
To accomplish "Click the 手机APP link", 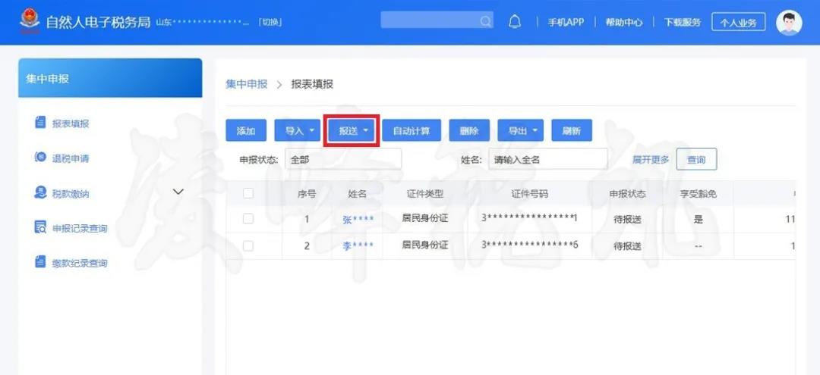I will (566, 23).
